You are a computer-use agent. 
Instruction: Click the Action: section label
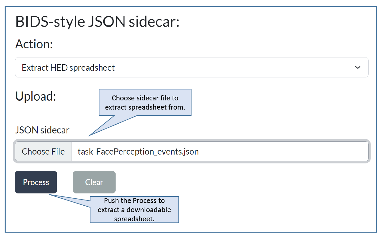click(34, 44)
